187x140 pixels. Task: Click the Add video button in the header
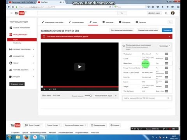point(154,13)
